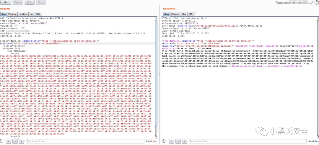The image size is (319, 145).
Task: Focus the Request search term field
Action: tap(85, 141)
